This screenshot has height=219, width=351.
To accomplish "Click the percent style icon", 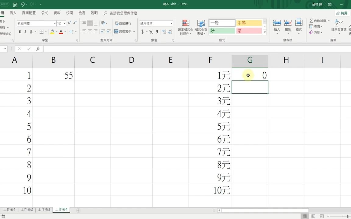I will point(151,31).
